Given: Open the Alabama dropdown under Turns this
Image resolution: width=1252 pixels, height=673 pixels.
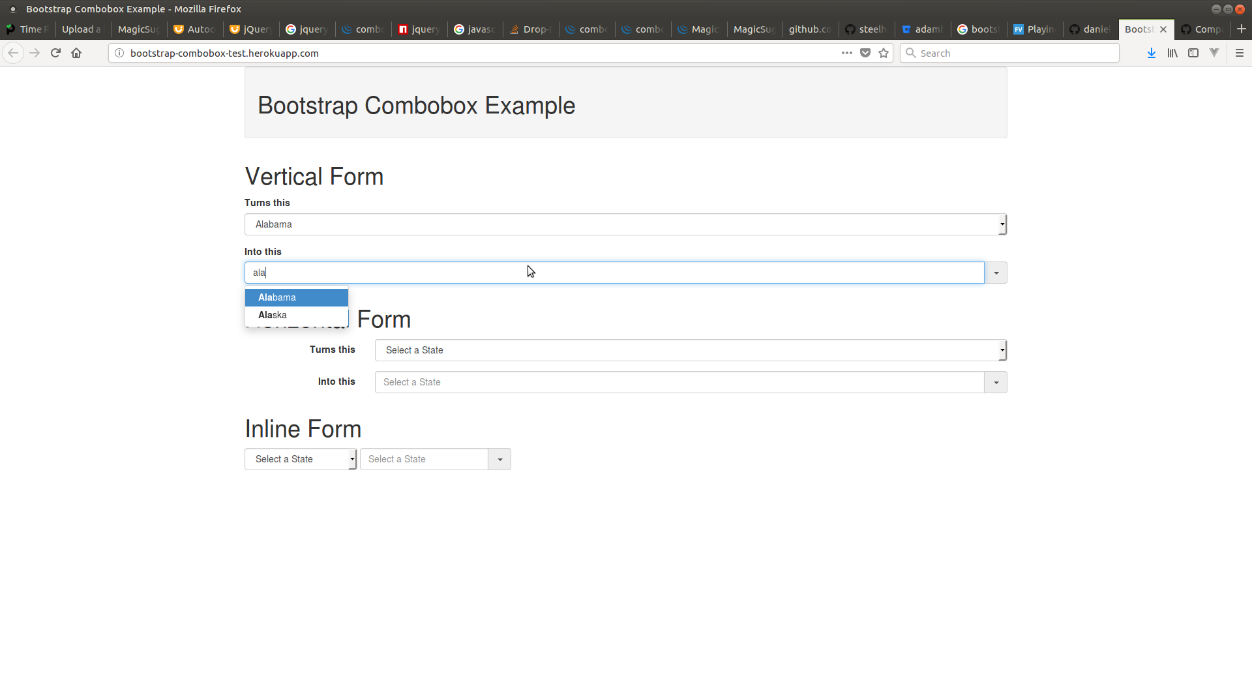Looking at the screenshot, I should click(x=1002, y=224).
